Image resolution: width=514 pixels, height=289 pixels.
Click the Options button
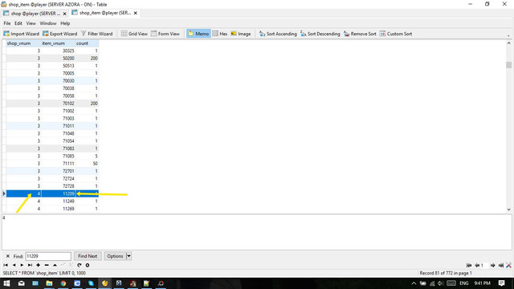[x=115, y=256]
